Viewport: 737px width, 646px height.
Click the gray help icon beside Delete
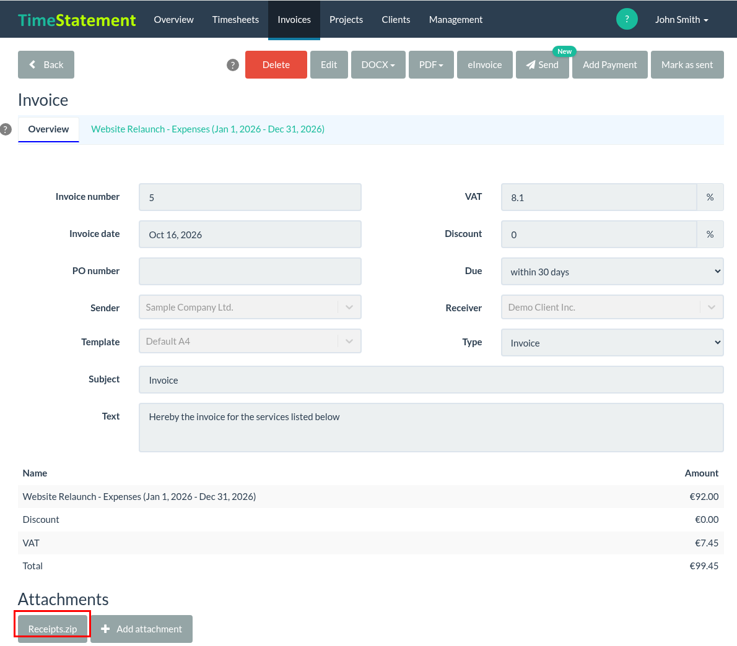pyautogui.click(x=233, y=65)
